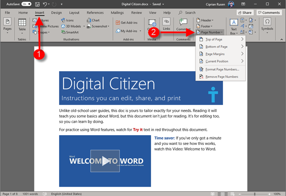Choose Current Position menu item
This screenshot has height=196, width=286.
(221, 61)
